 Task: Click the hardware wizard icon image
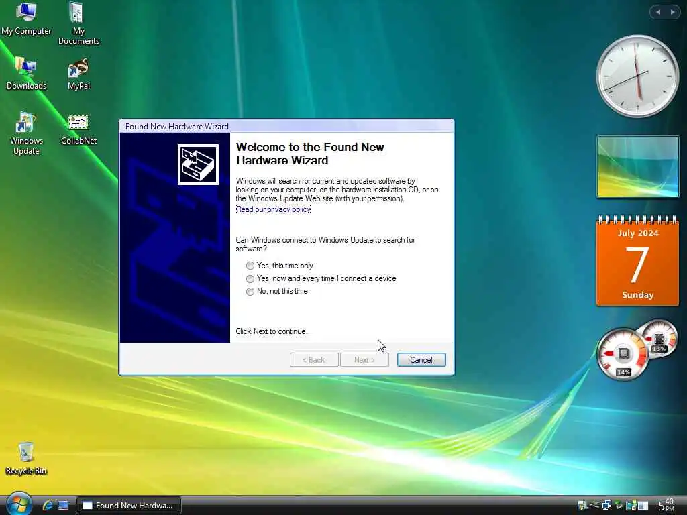coord(198,165)
